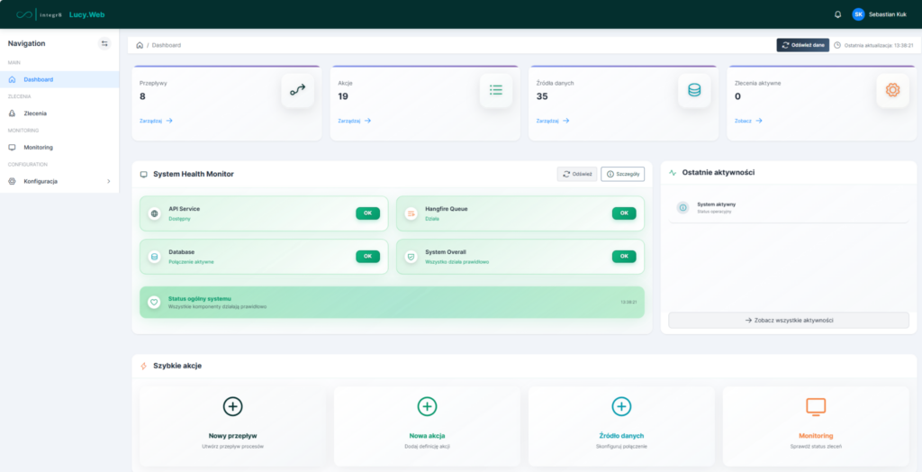Open Dashboard in the navigation
922x472 pixels.
coord(59,79)
